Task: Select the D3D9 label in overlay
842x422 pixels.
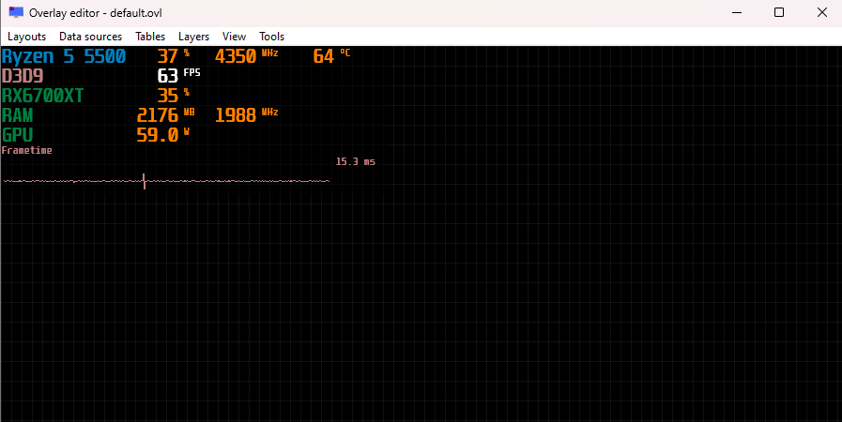Action: (x=23, y=76)
